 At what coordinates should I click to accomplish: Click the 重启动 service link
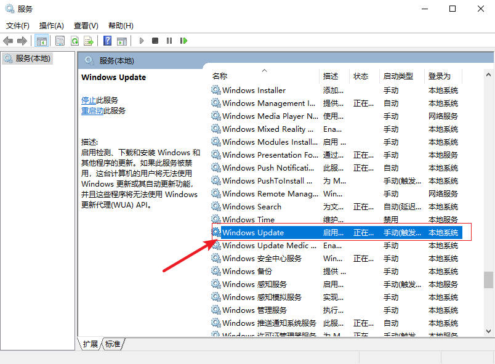tap(92, 111)
